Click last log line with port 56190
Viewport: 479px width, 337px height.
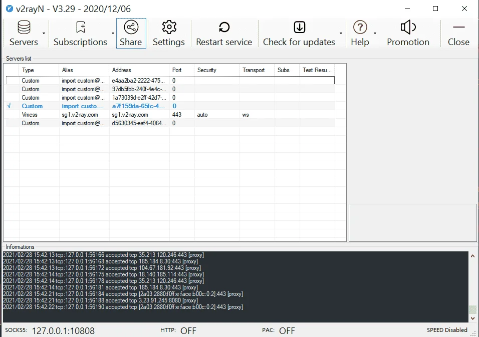click(x=123, y=307)
